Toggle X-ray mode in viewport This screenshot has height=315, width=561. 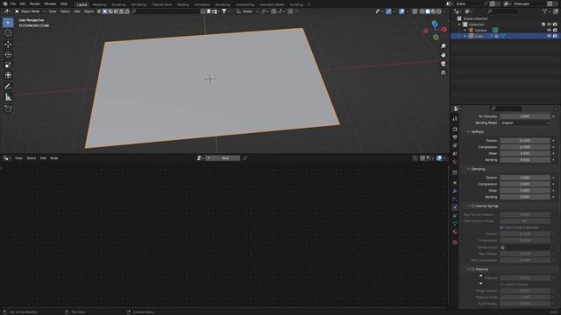click(415, 11)
